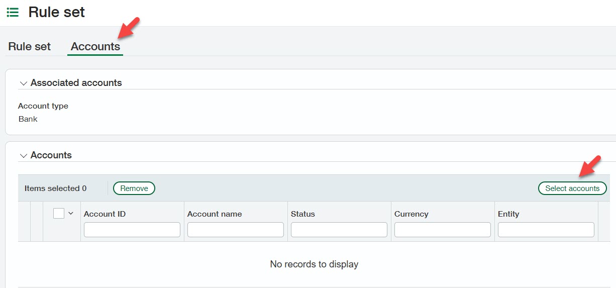Select the Accounts tab
The image size is (616, 288).
(95, 46)
